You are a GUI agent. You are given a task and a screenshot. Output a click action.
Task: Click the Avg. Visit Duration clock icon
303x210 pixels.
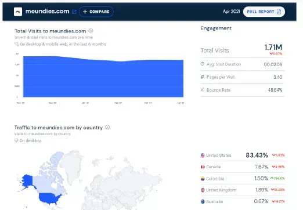203,64
